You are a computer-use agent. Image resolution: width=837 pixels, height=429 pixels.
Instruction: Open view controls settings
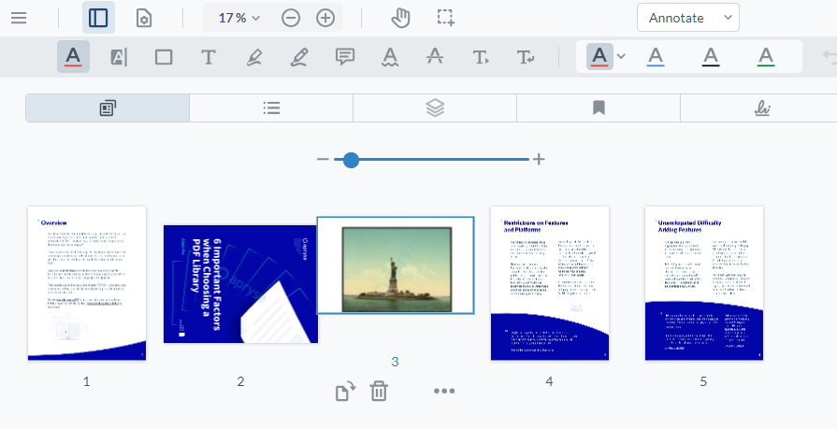(x=144, y=18)
